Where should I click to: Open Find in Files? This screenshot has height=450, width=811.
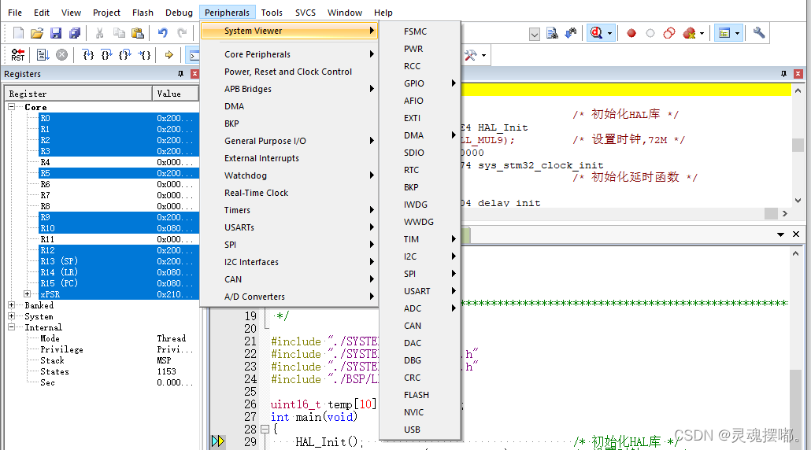(552, 34)
